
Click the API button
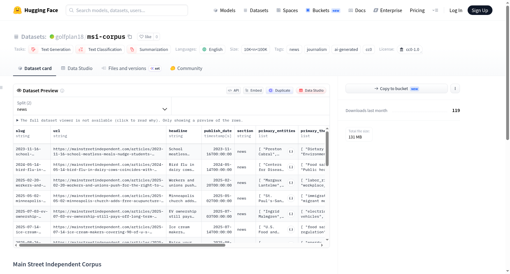tap(233, 90)
